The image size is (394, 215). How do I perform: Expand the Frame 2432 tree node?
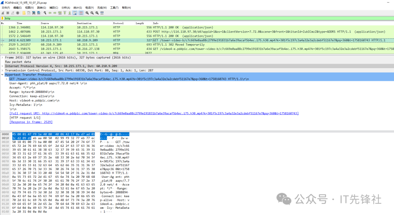click(x=2, y=58)
